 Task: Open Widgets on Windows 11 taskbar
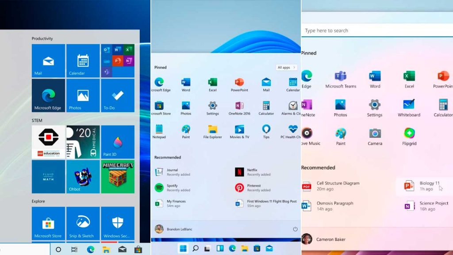coord(220,248)
